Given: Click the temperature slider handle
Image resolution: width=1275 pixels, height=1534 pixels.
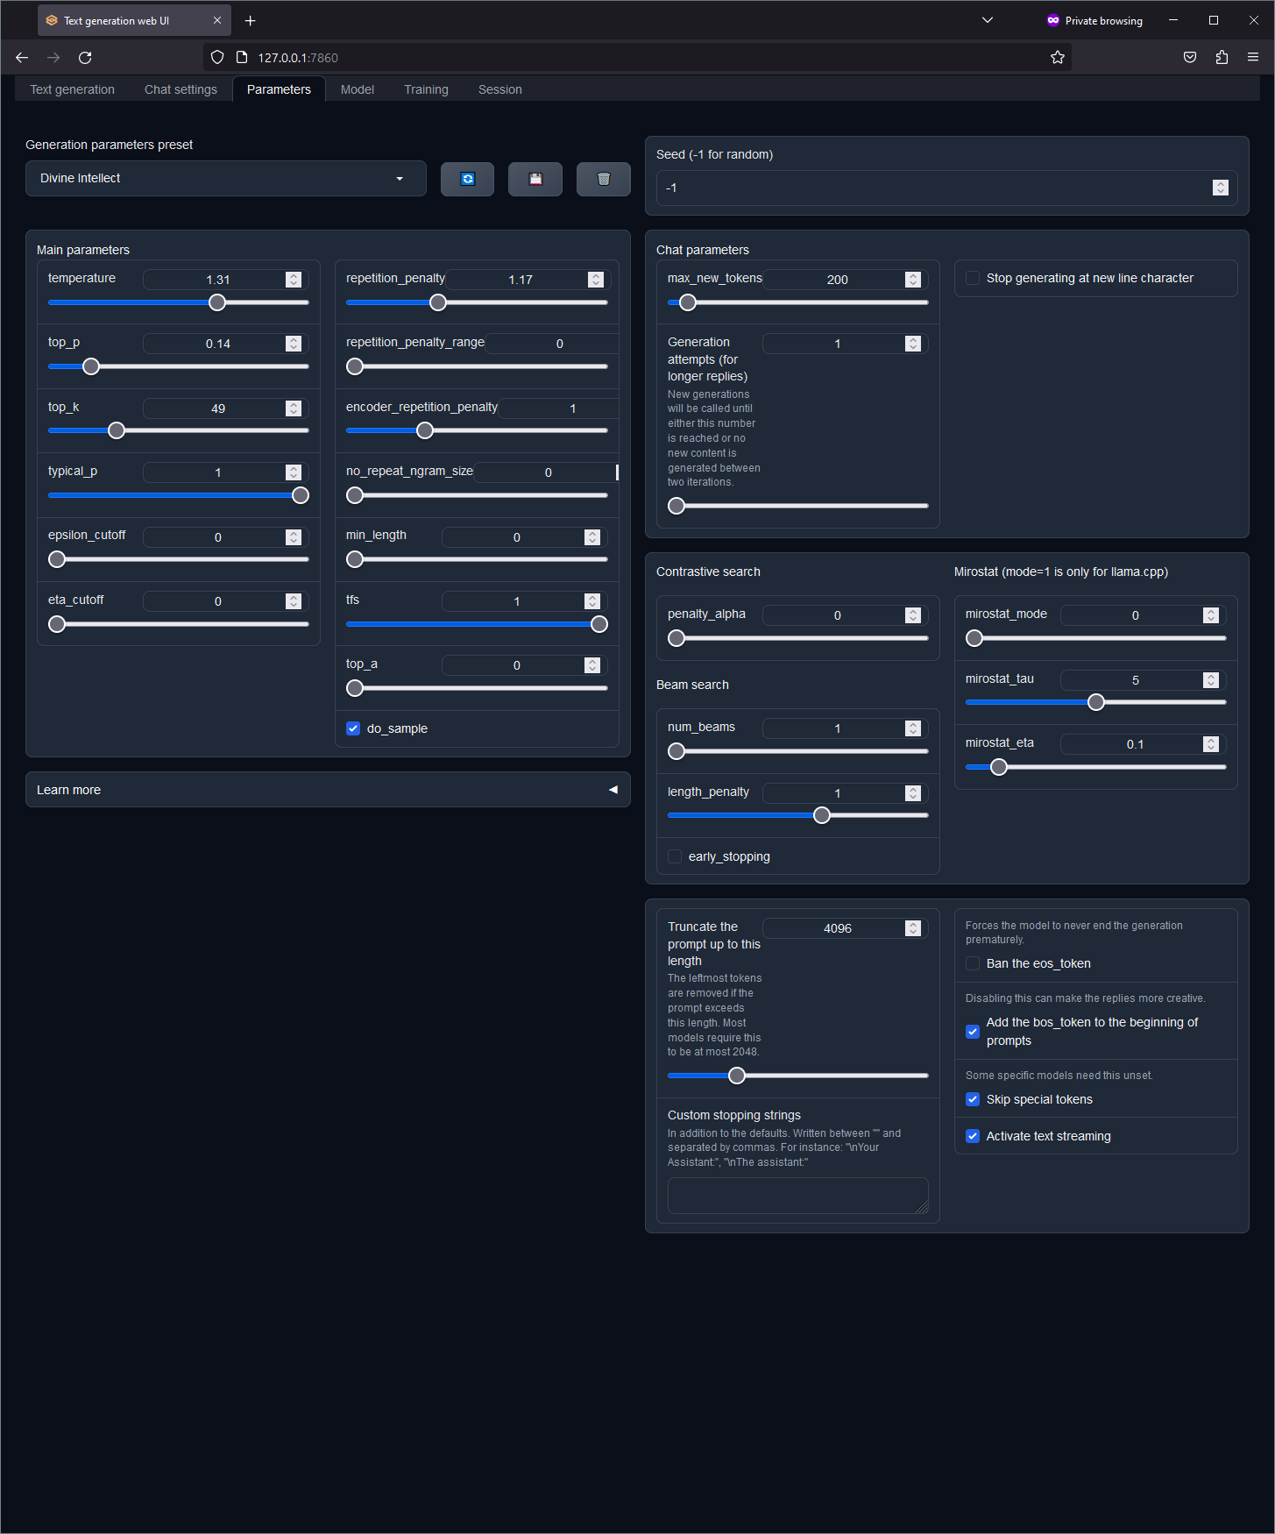Looking at the screenshot, I should point(217,302).
